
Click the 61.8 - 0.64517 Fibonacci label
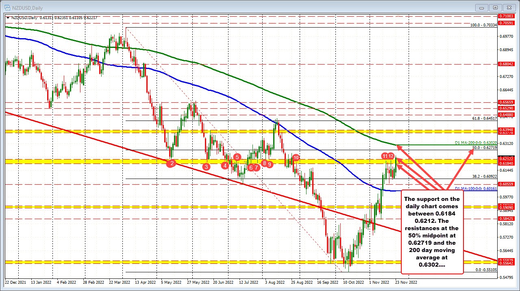485,119
